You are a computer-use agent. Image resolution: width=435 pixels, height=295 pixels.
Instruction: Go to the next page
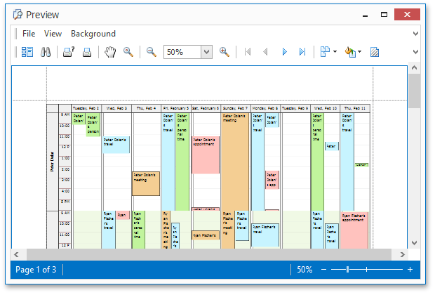pyautogui.click(x=284, y=52)
